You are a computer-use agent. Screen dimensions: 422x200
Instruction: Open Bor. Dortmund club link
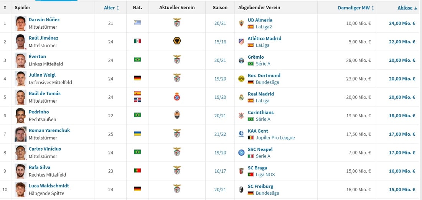pos(264,75)
